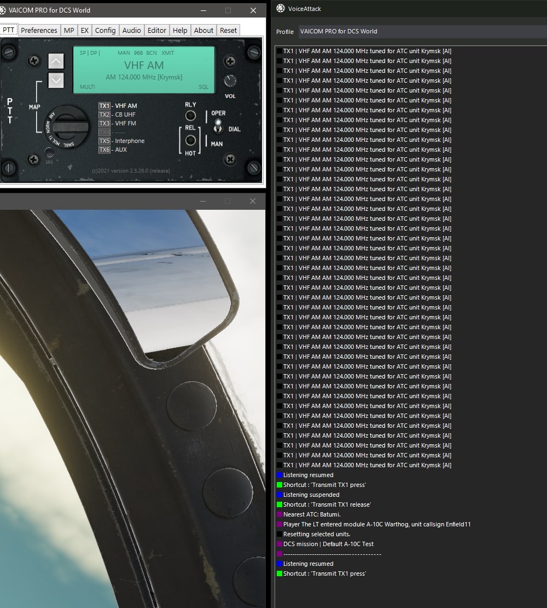This screenshot has height=608, width=547.
Task: Click the RLY relay indicator button
Action: coord(190,116)
